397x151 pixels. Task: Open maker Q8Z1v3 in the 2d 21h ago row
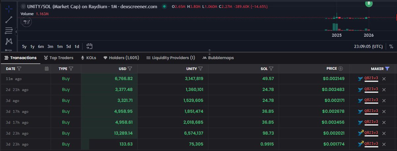pyautogui.click(x=371, y=89)
